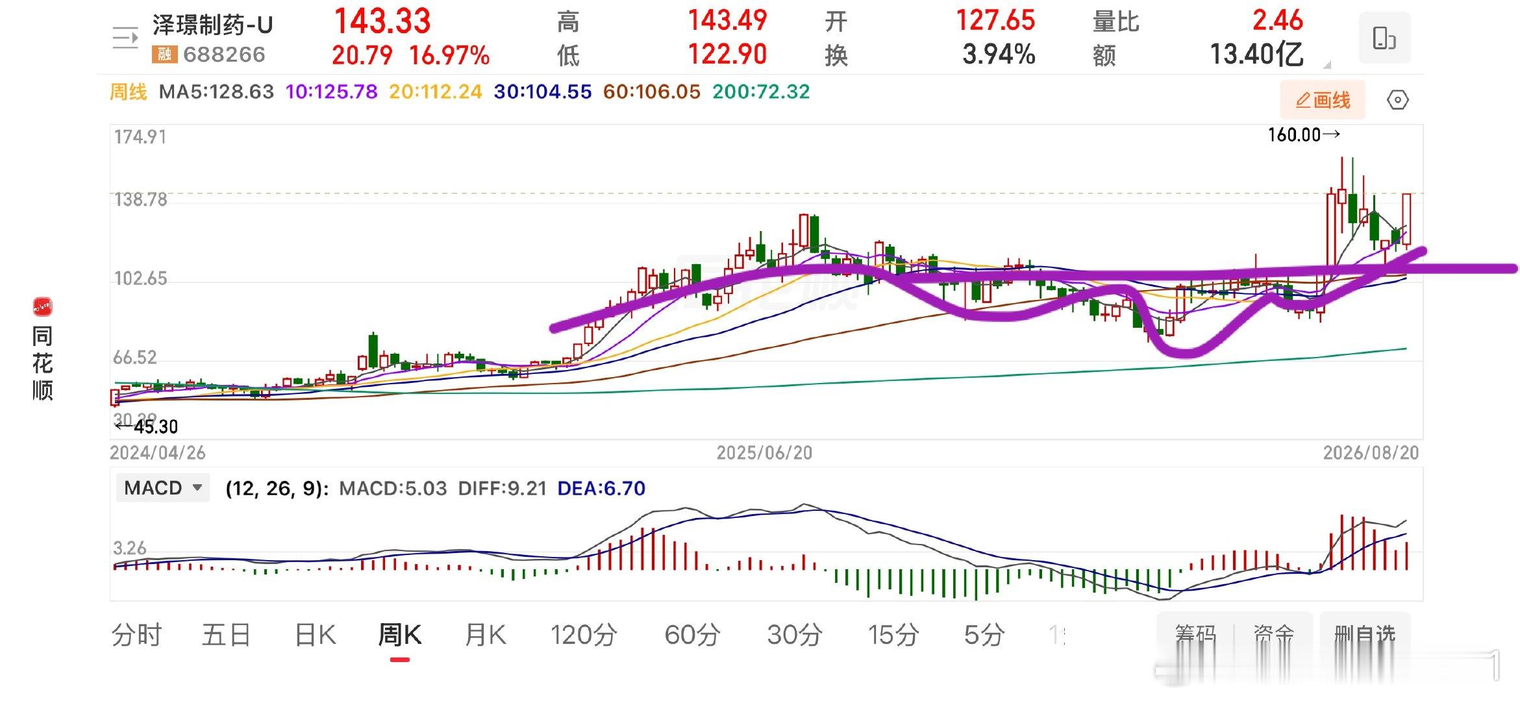Open chart settings hexagon icon
Image resolution: width=1520 pixels, height=701 pixels.
(1397, 100)
